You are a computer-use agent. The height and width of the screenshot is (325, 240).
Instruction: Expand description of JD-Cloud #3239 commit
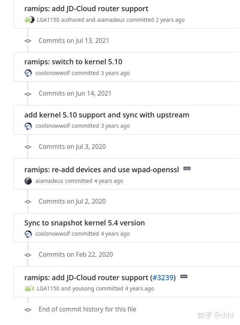184,276
